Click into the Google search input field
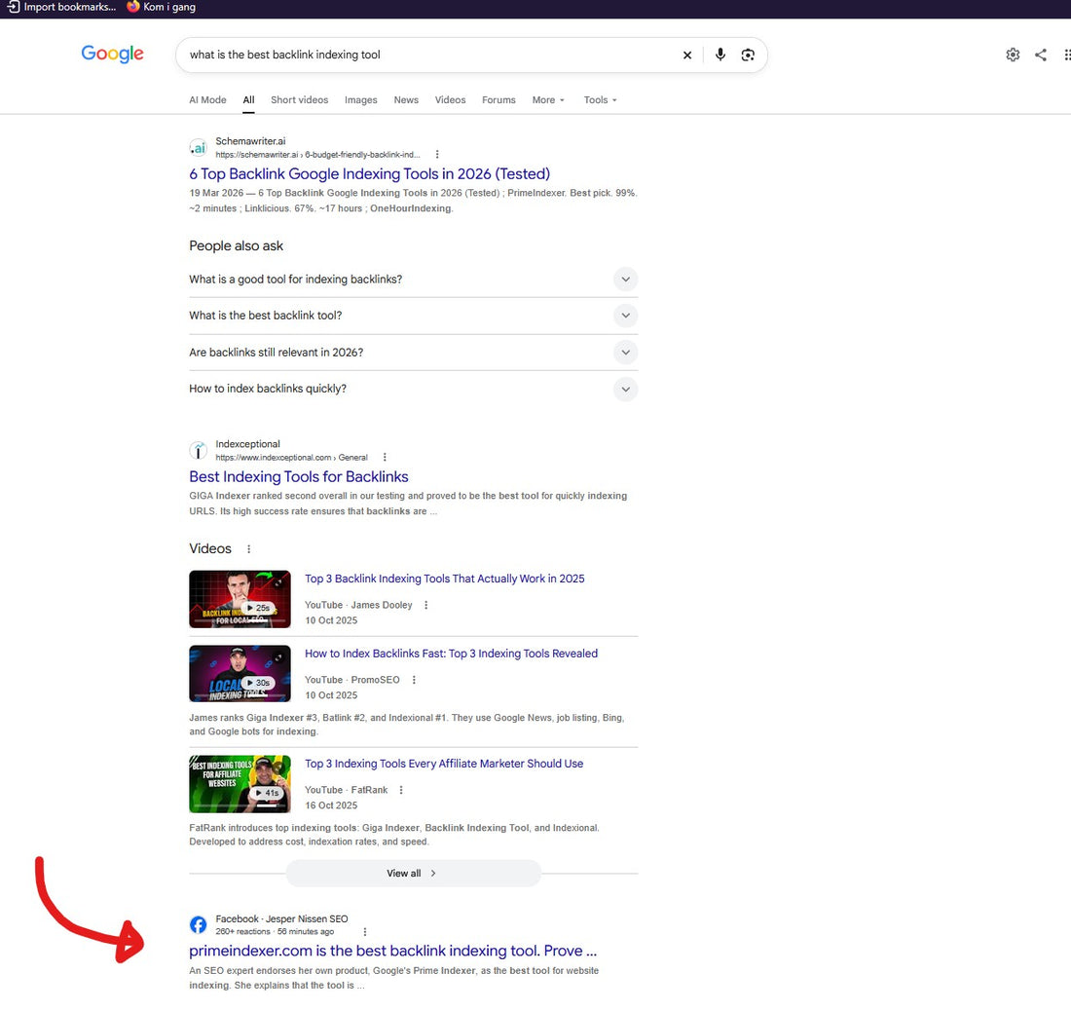 pyautogui.click(x=430, y=55)
